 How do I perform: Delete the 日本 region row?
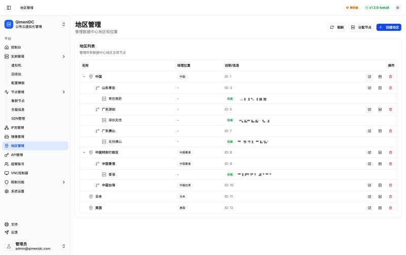(390, 197)
